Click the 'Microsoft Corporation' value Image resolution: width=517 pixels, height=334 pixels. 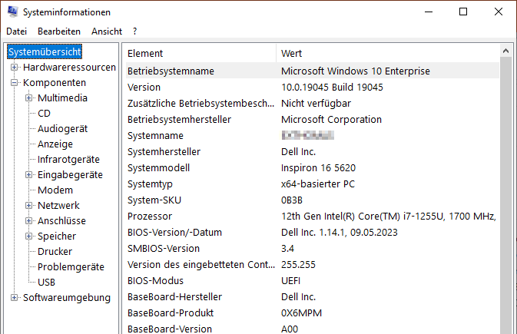pos(331,119)
